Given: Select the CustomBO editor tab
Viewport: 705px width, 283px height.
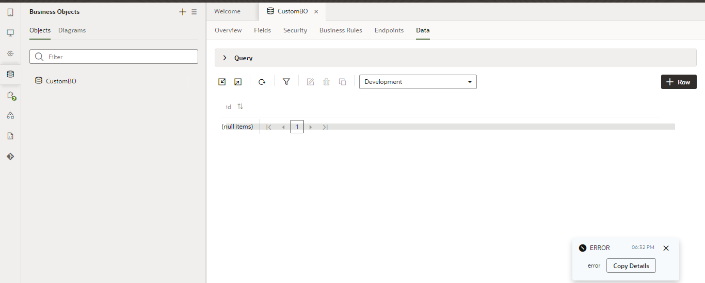Looking at the screenshot, I should (x=292, y=11).
